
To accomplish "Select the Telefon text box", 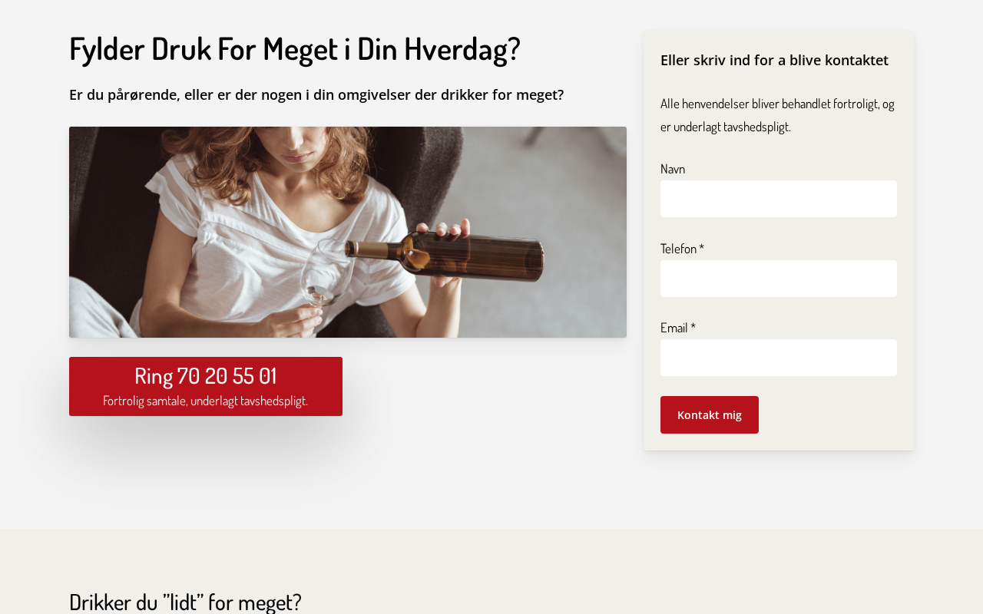I will click(779, 279).
